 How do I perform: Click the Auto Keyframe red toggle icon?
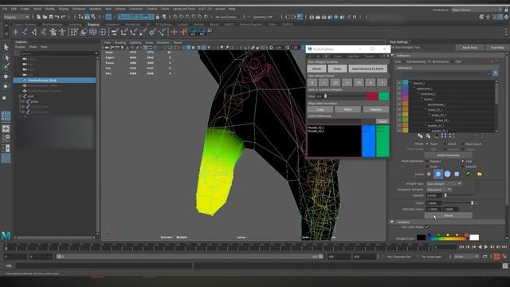(496, 257)
